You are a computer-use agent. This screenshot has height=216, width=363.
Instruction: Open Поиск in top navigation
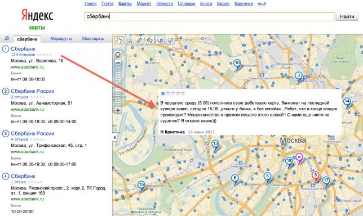pos(91,3)
